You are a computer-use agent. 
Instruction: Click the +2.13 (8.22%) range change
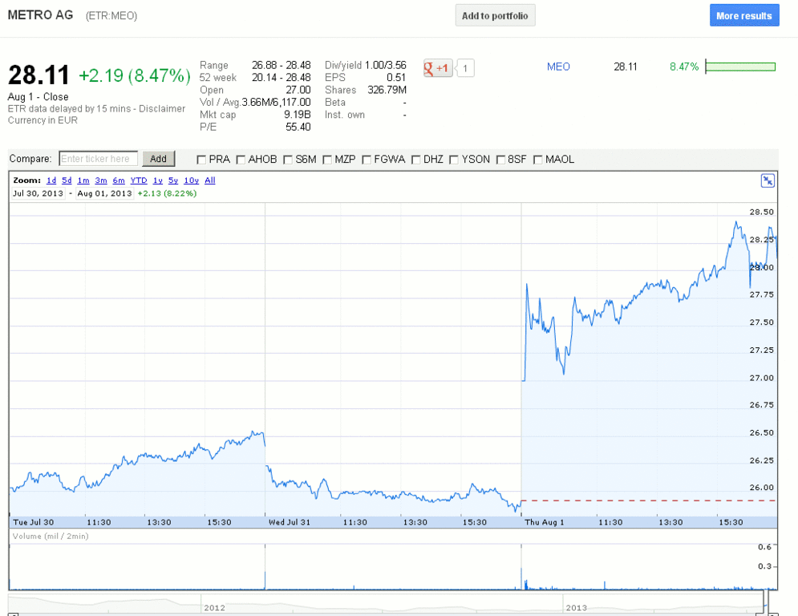pyautogui.click(x=167, y=193)
